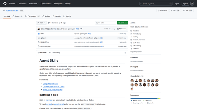Open the Platform dropdown menu
The width and height of the screenshot is (197, 111).
coord(13,4)
